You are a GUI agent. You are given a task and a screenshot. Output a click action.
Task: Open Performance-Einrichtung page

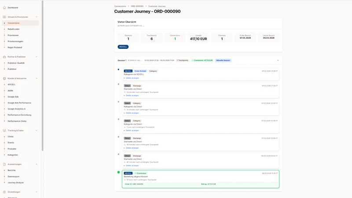19,115
